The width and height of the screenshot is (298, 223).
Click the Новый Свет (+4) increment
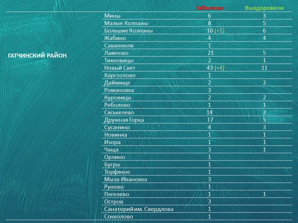219,68
